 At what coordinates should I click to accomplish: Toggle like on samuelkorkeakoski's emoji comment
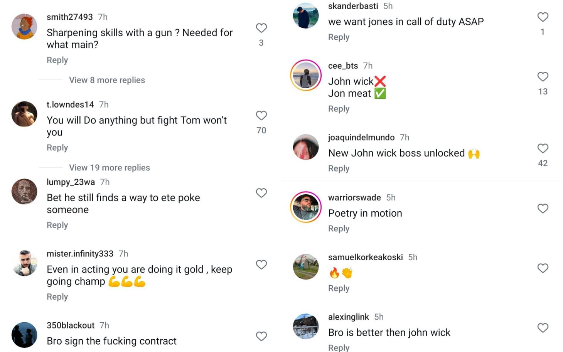[x=543, y=268]
